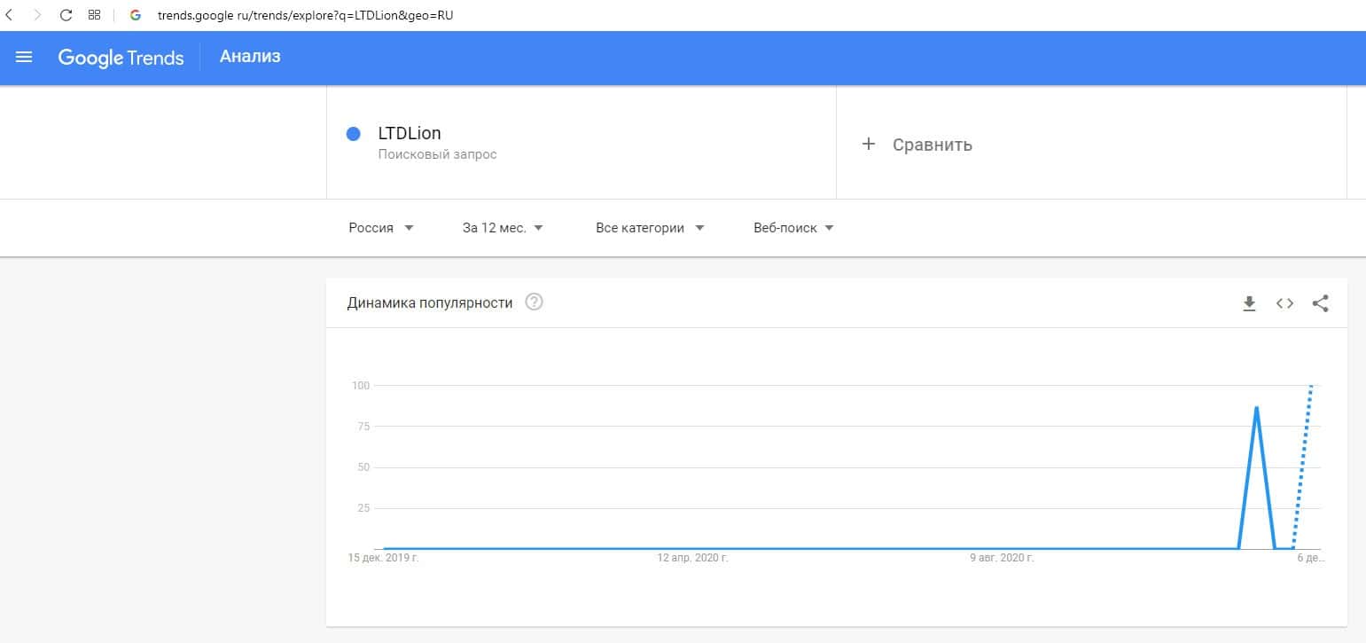Open the embed code icon
Image resolution: width=1366 pixels, height=643 pixels.
(x=1284, y=303)
